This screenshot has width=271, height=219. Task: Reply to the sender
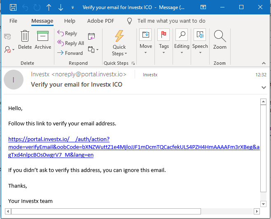(67, 33)
